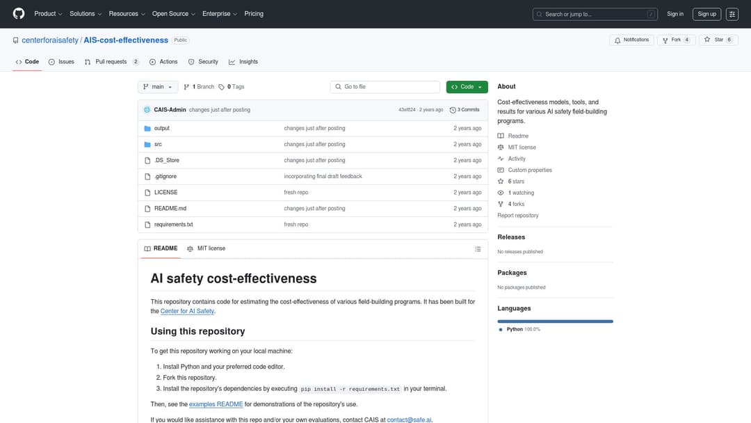Viewport: 751px width, 423px height.
Task: Click the tag icon next to 0 Tags
Action: 221,87
